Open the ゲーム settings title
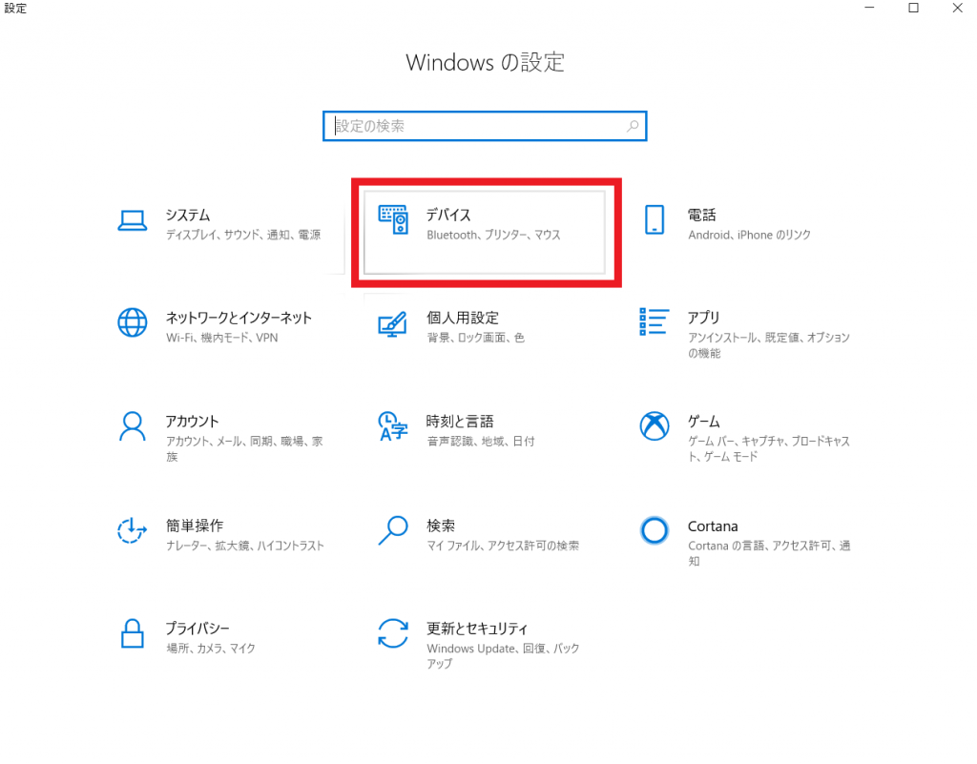The width and height of the screenshot is (977, 764). tap(703, 421)
